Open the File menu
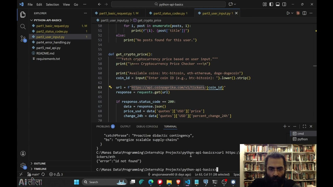333x187 pixels. 30,4
